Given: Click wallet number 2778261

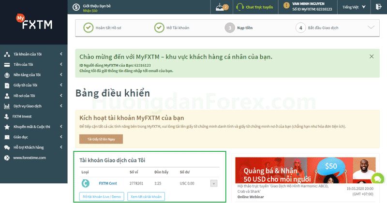Looking at the screenshot, I should (x=136, y=183).
